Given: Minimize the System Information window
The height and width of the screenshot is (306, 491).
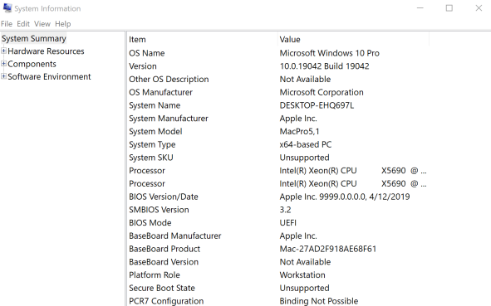Looking at the screenshot, I should 420,8.
